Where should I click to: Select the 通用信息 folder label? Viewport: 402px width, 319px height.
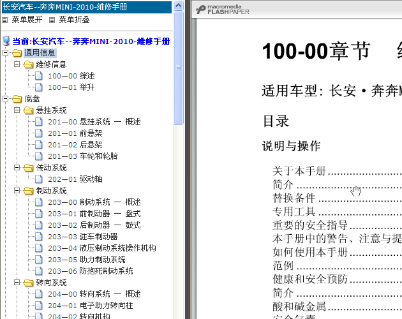(40, 53)
